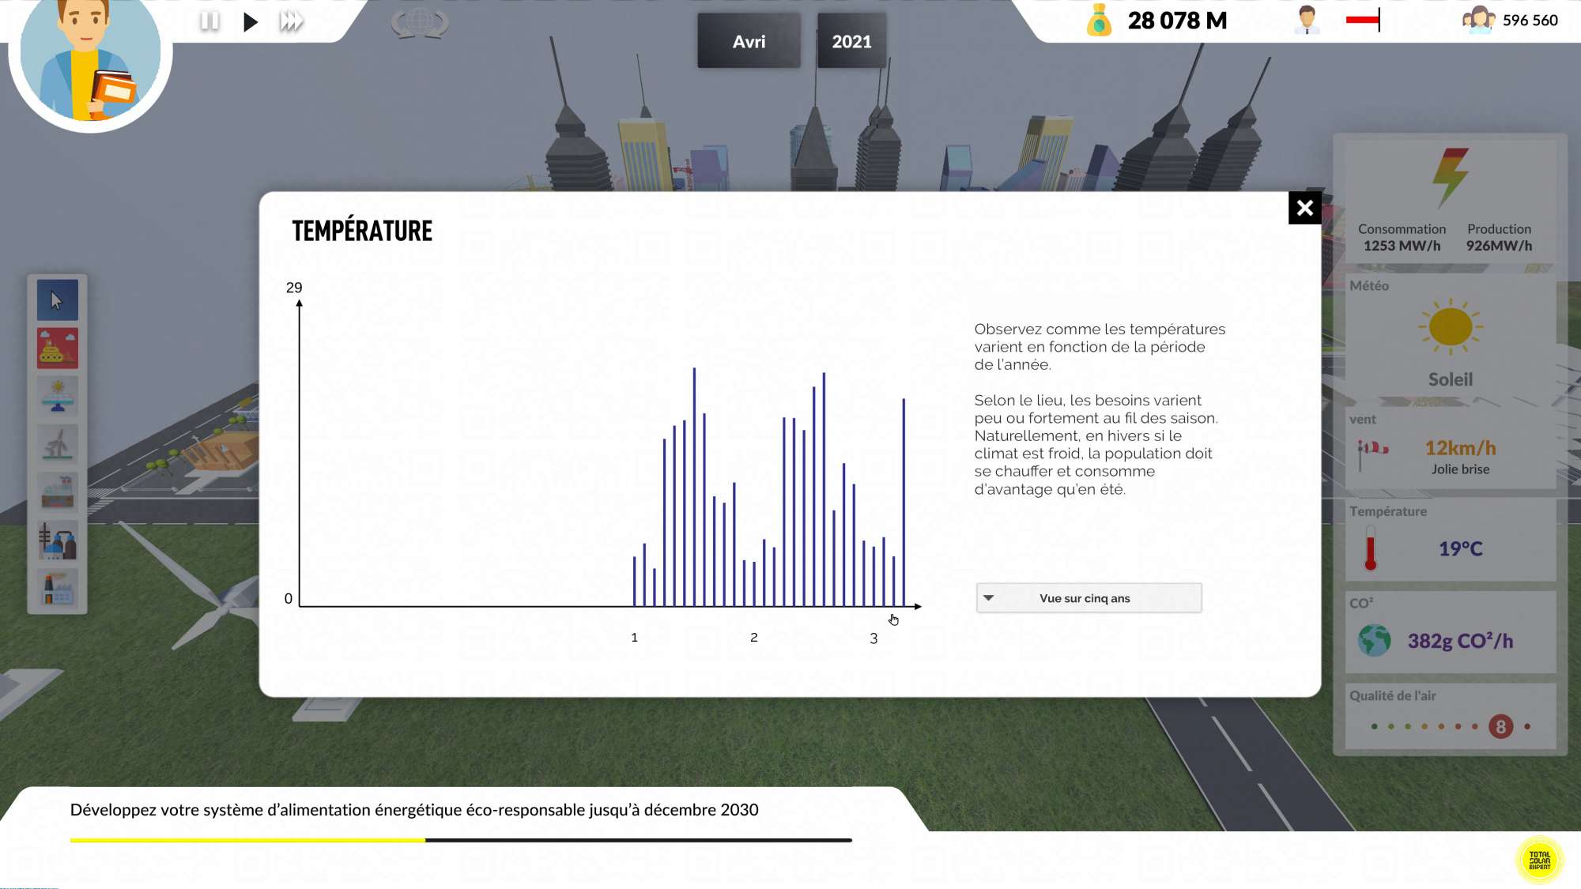
Task: Click the Avri month button
Action: (748, 41)
